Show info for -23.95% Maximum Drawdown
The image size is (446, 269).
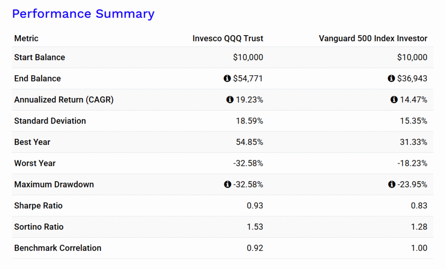pyautogui.click(x=392, y=184)
